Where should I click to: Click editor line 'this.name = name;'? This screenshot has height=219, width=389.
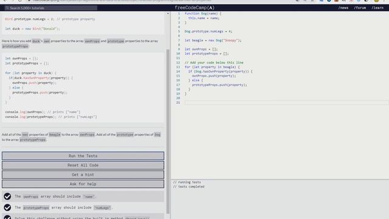tap(204, 18)
